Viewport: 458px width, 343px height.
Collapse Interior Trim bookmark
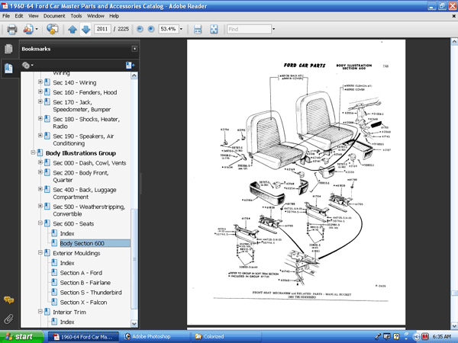point(40,311)
